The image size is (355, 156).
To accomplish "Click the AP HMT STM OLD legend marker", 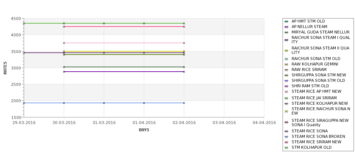I will [287, 21].
